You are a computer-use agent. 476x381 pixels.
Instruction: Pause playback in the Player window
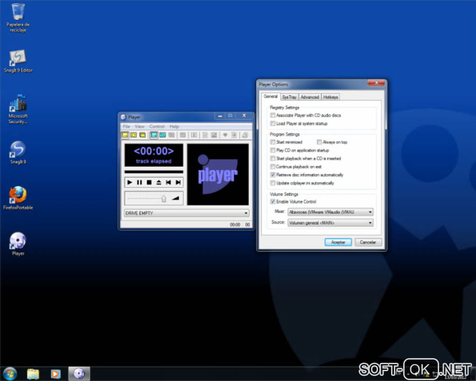click(x=140, y=182)
